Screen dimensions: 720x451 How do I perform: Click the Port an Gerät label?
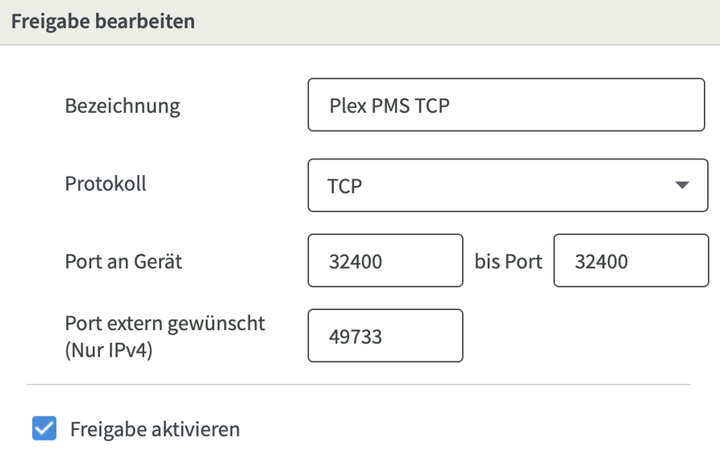pos(123,261)
